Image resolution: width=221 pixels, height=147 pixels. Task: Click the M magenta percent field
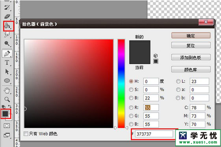[x=198, y=116]
